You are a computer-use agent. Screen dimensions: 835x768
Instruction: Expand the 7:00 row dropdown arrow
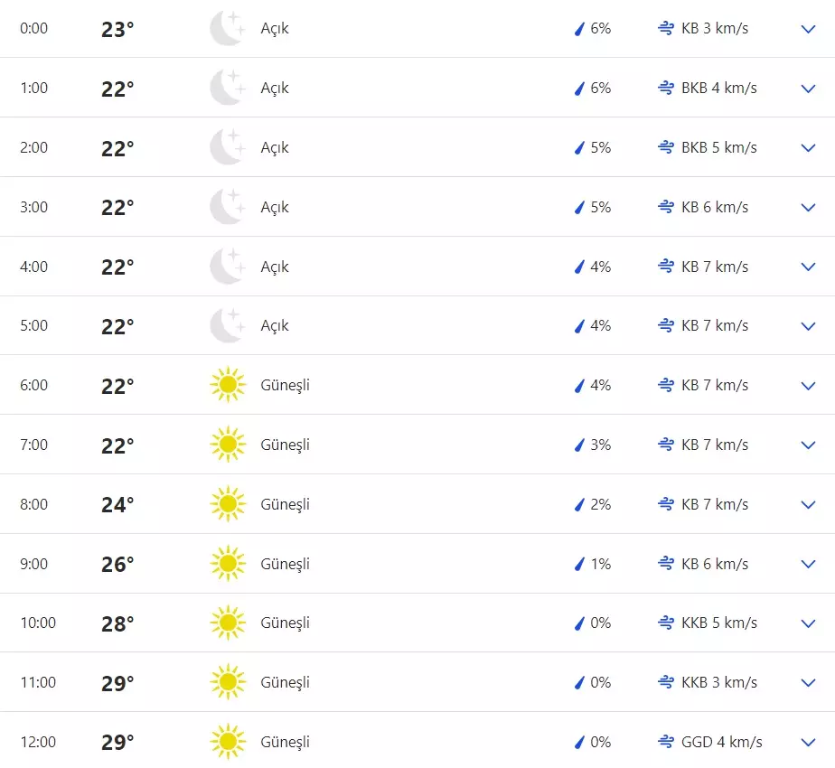tap(808, 445)
